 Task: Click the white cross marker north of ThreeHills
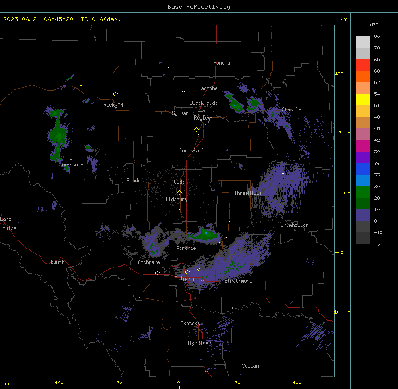[283, 173]
